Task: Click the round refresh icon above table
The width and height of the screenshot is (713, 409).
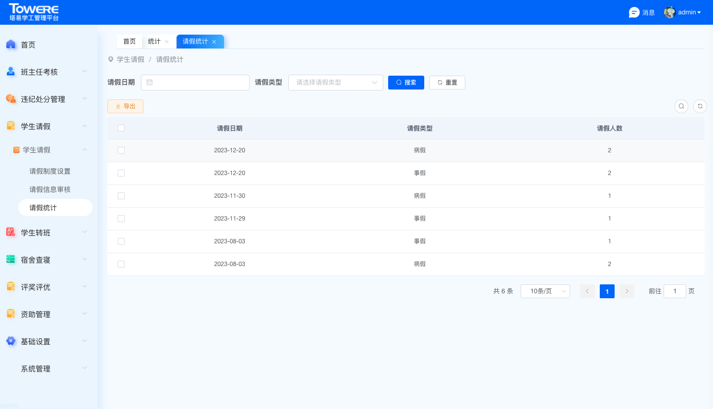Action: click(x=700, y=106)
